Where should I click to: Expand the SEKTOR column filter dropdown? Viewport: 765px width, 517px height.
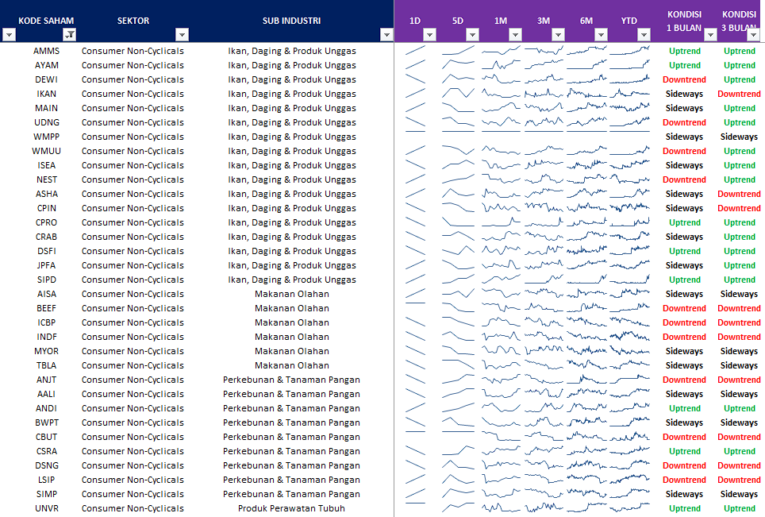click(182, 34)
